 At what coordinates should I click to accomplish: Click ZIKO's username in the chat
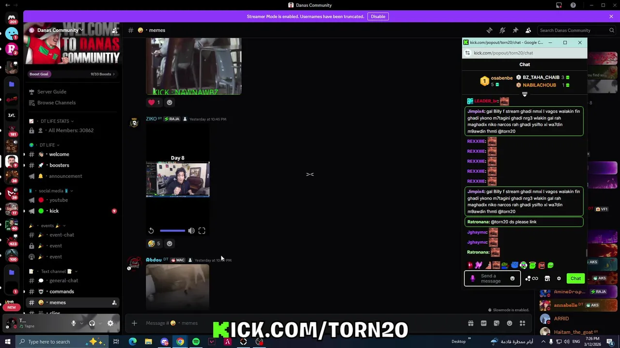[151, 119]
